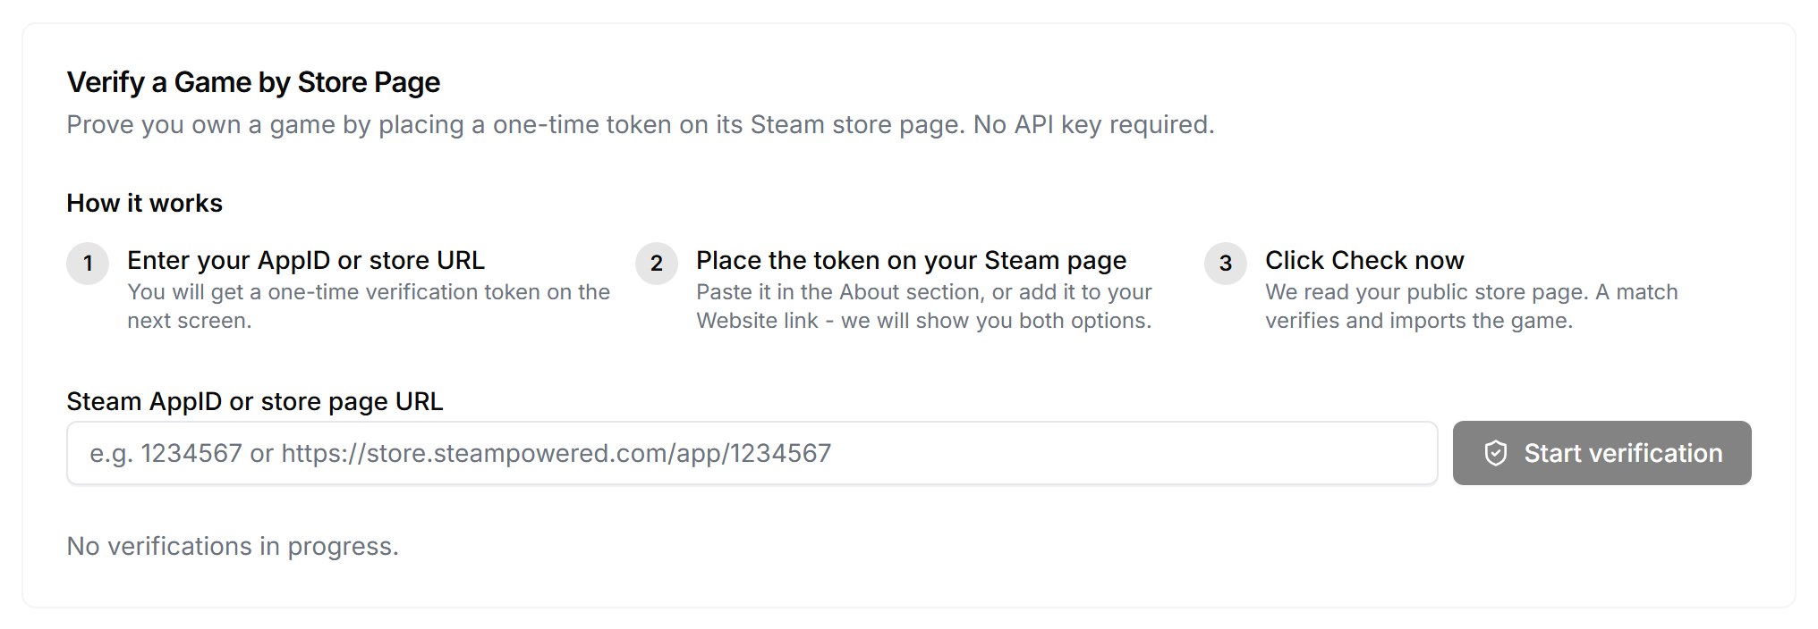
Task: Click the Start verification button
Action: 1601,453
